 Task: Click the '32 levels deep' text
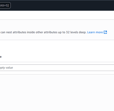click(x=76, y=32)
